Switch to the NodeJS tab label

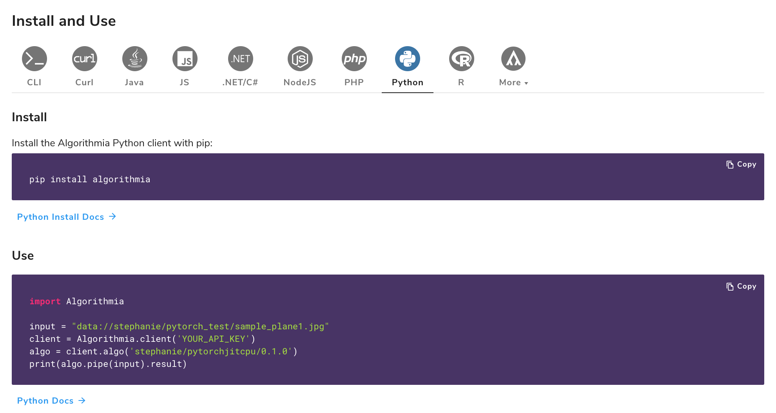point(300,83)
